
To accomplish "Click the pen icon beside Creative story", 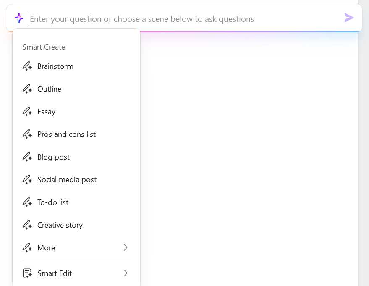I will (x=27, y=225).
